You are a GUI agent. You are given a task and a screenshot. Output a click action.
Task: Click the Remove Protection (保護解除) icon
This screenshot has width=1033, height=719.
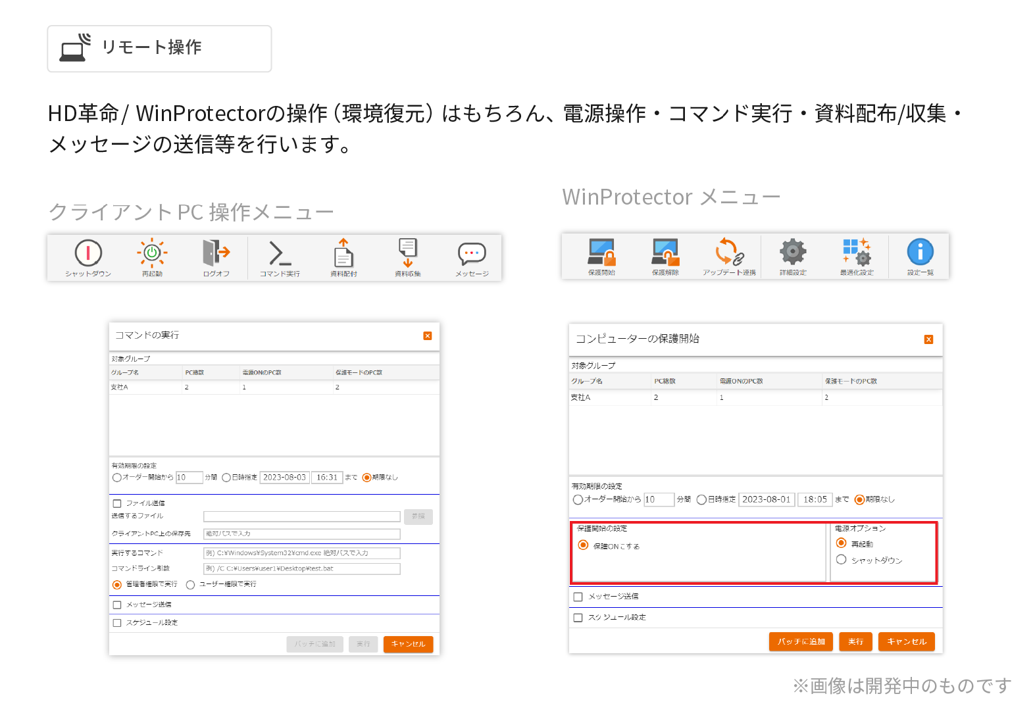[x=665, y=252]
